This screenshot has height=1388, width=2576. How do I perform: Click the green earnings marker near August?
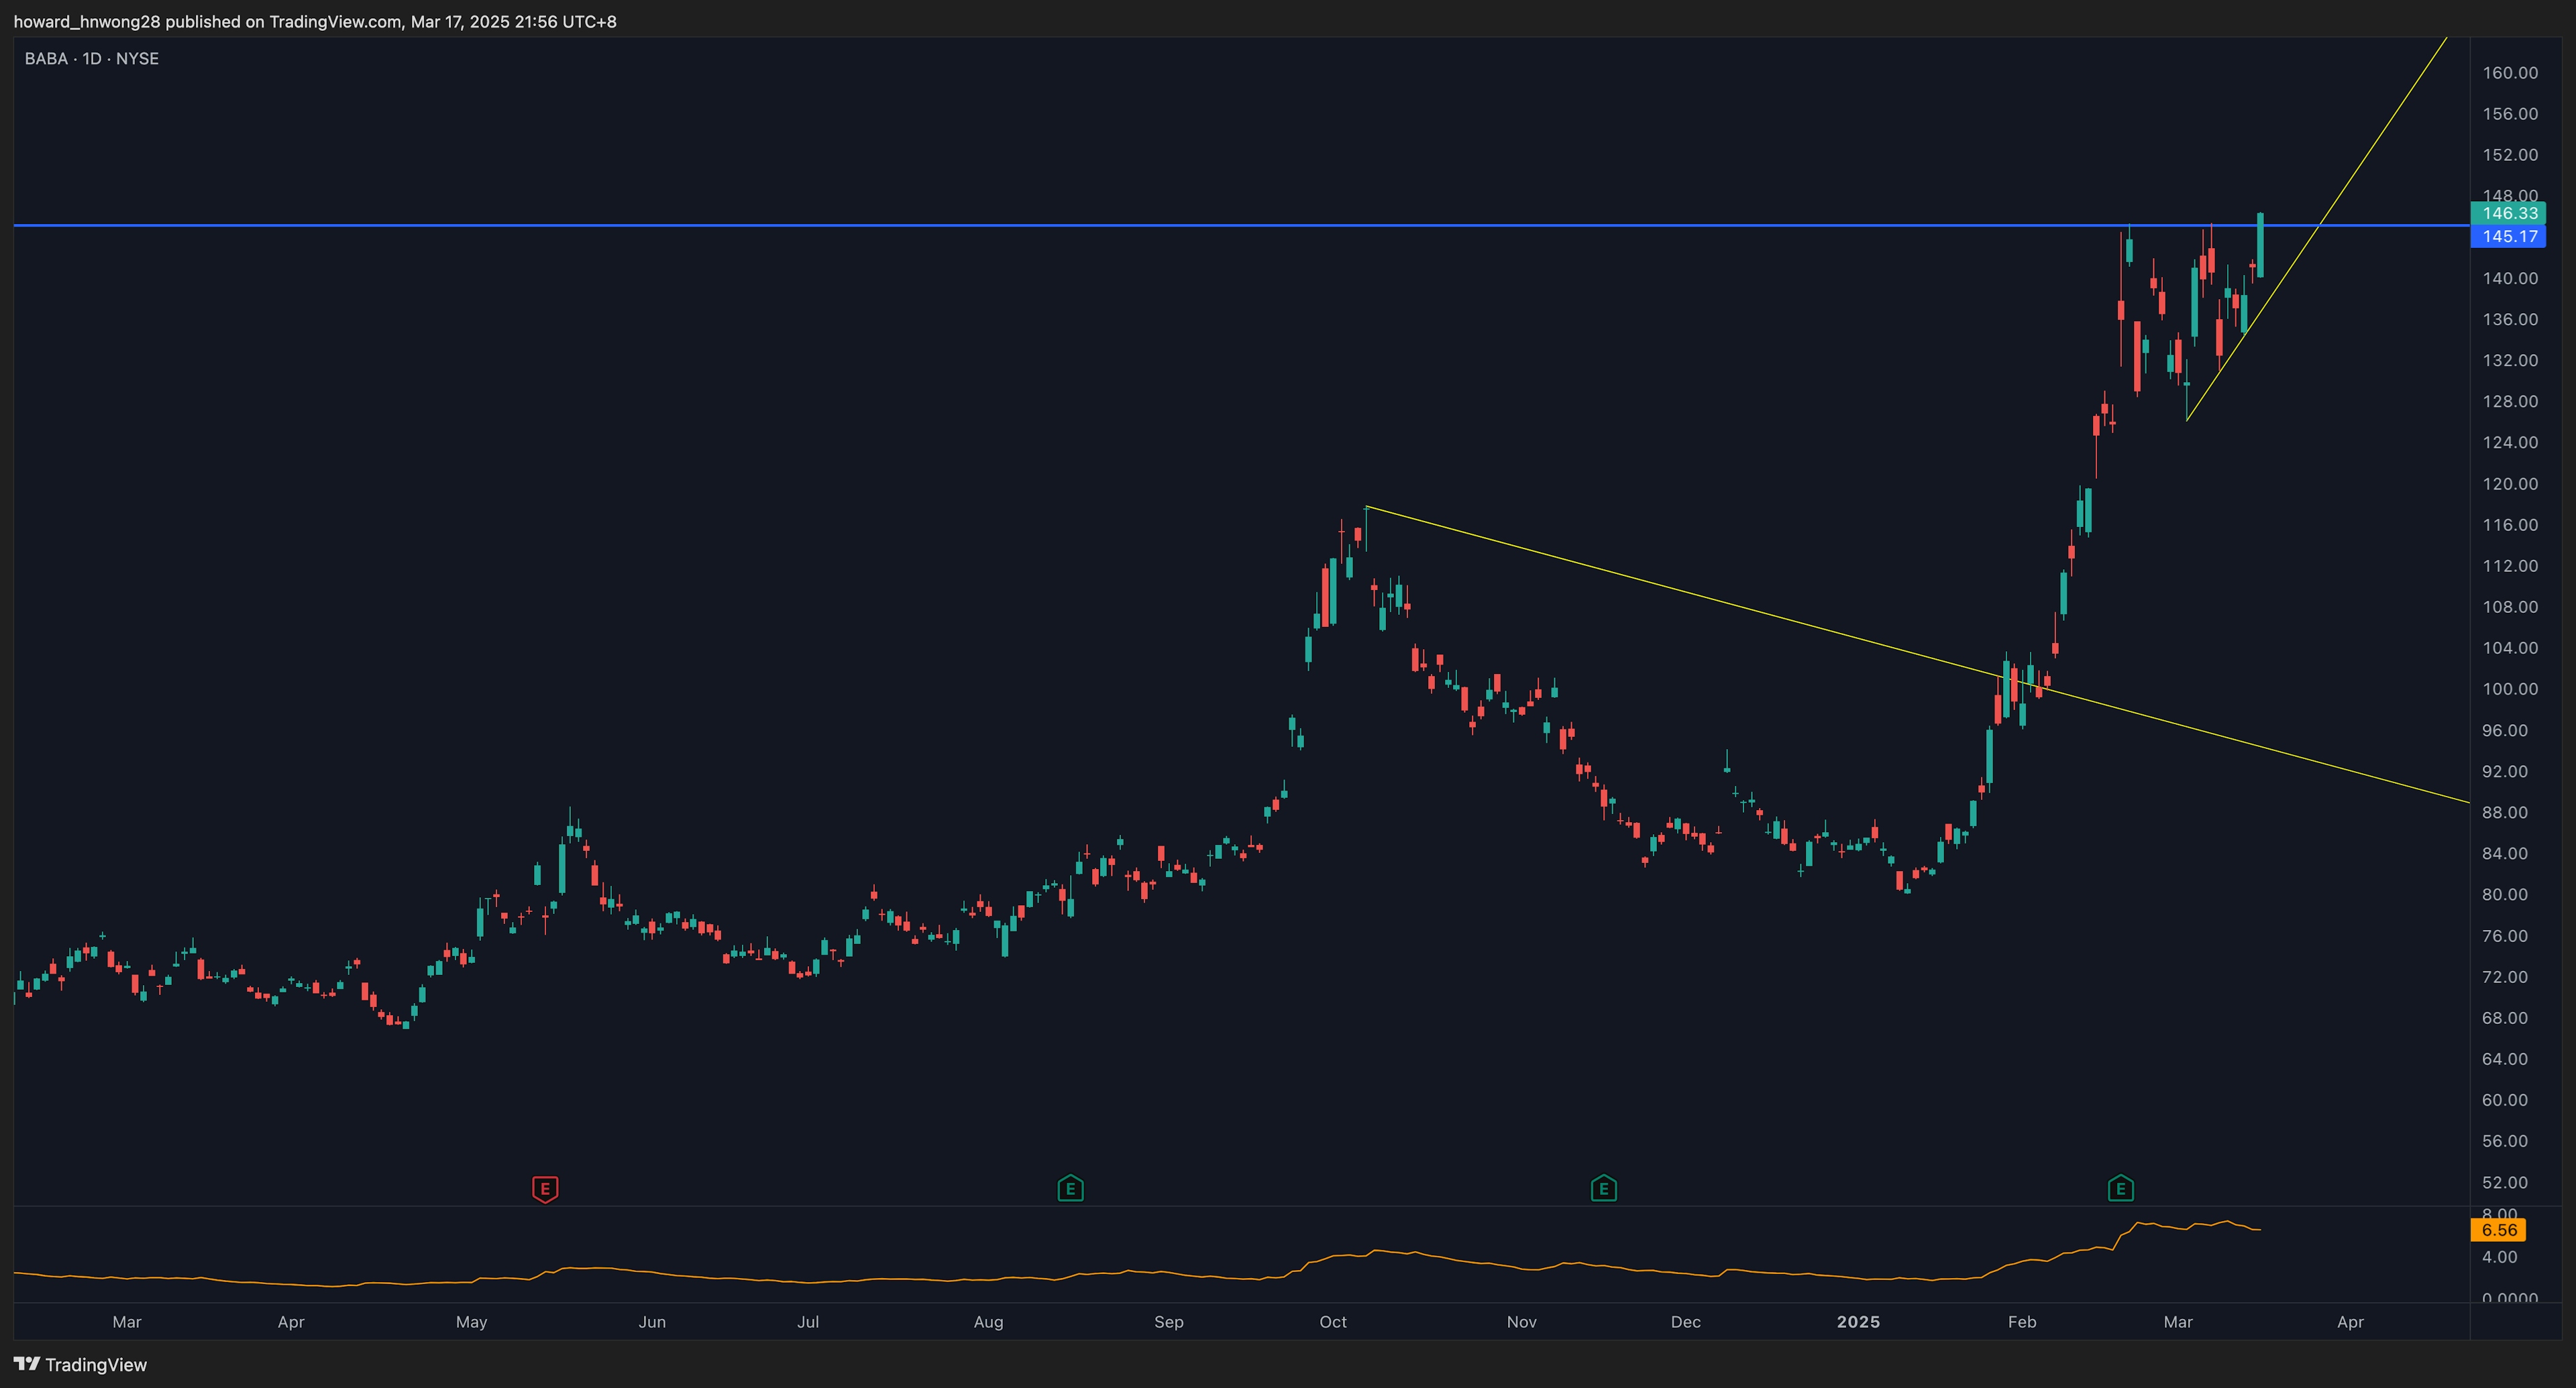point(1070,1188)
